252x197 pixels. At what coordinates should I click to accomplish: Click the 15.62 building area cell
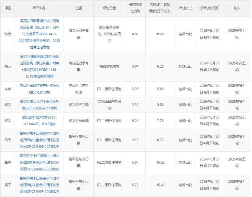[x=160, y=162]
